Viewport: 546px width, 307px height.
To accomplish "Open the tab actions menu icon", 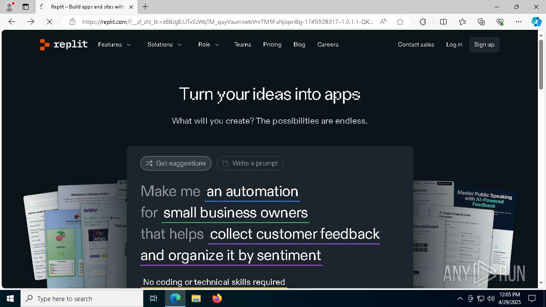I will pyautogui.click(x=26, y=7).
